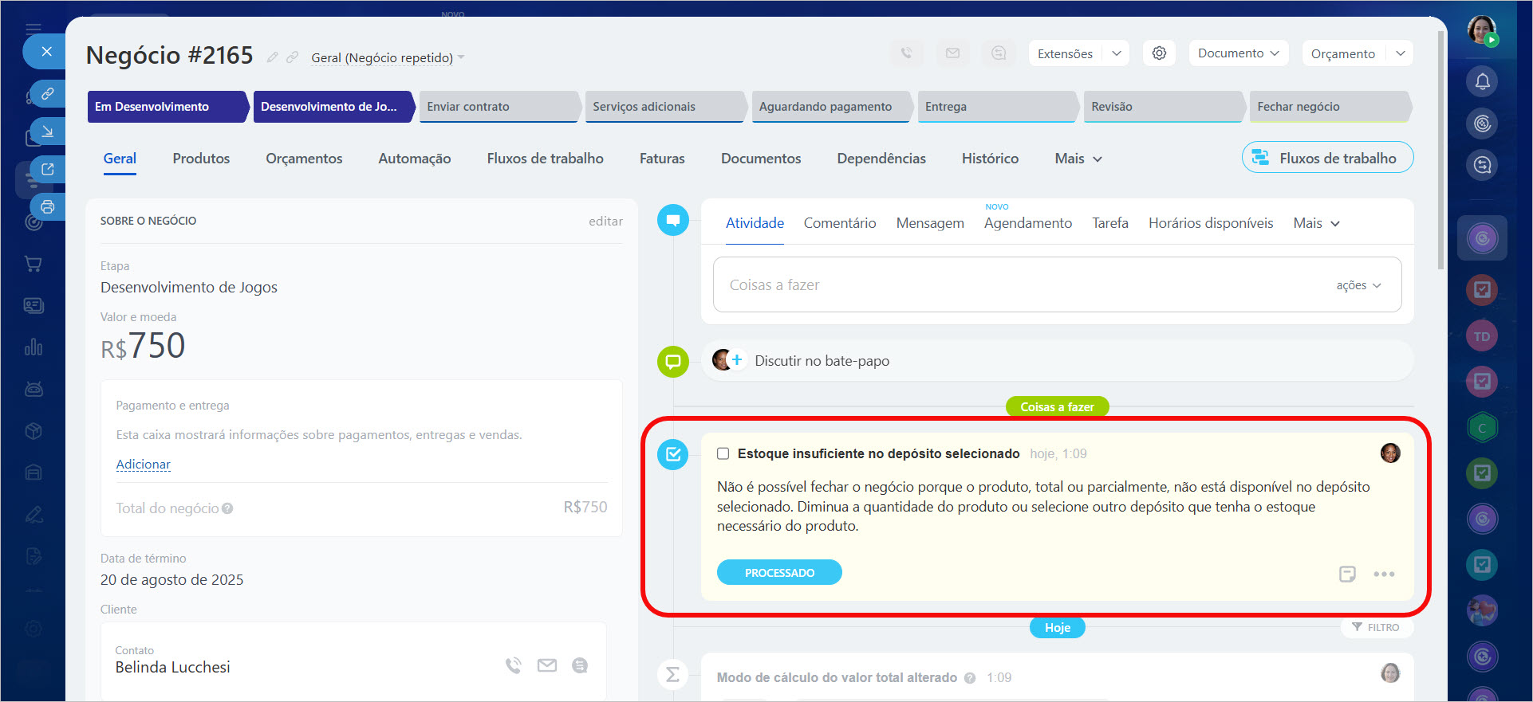Image resolution: width=1533 pixels, height=702 pixels.
Task: Open the Documento dropdown menu
Action: coord(1238,53)
